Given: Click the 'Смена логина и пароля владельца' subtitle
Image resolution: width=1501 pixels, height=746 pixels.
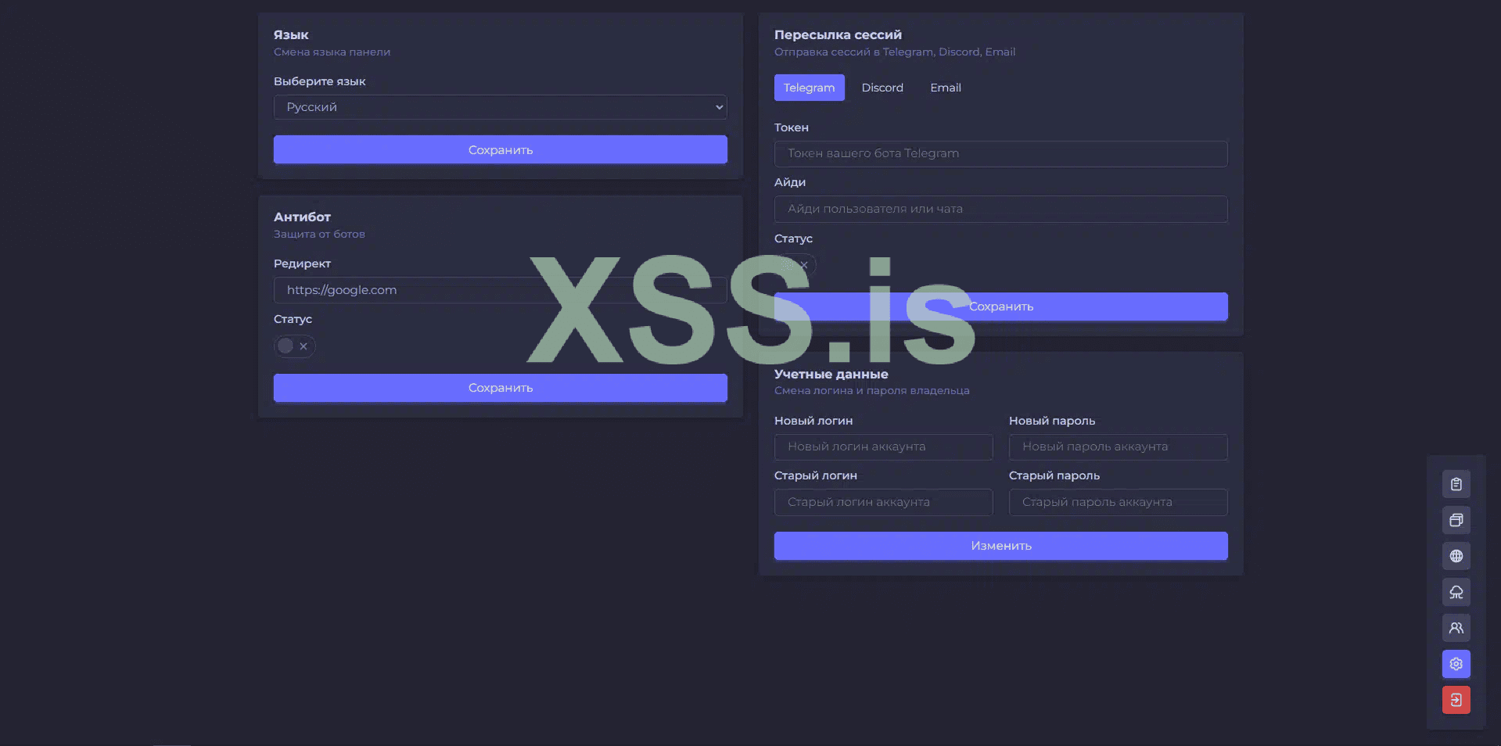Looking at the screenshot, I should [872, 390].
